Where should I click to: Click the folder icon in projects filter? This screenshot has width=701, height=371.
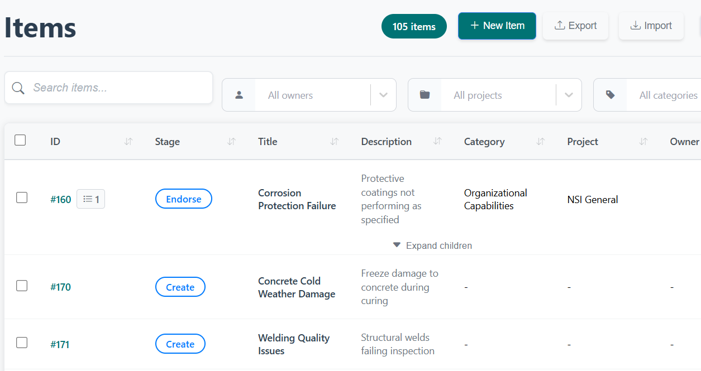pos(425,95)
